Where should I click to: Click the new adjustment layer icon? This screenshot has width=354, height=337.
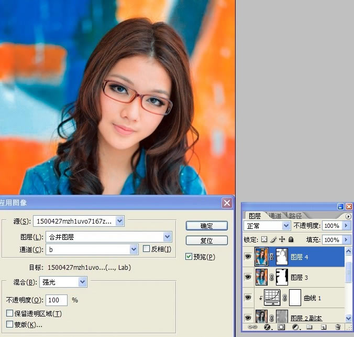[296, 327]
